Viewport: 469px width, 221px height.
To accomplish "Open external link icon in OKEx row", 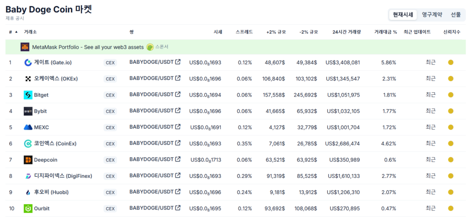I will point(178,78).
